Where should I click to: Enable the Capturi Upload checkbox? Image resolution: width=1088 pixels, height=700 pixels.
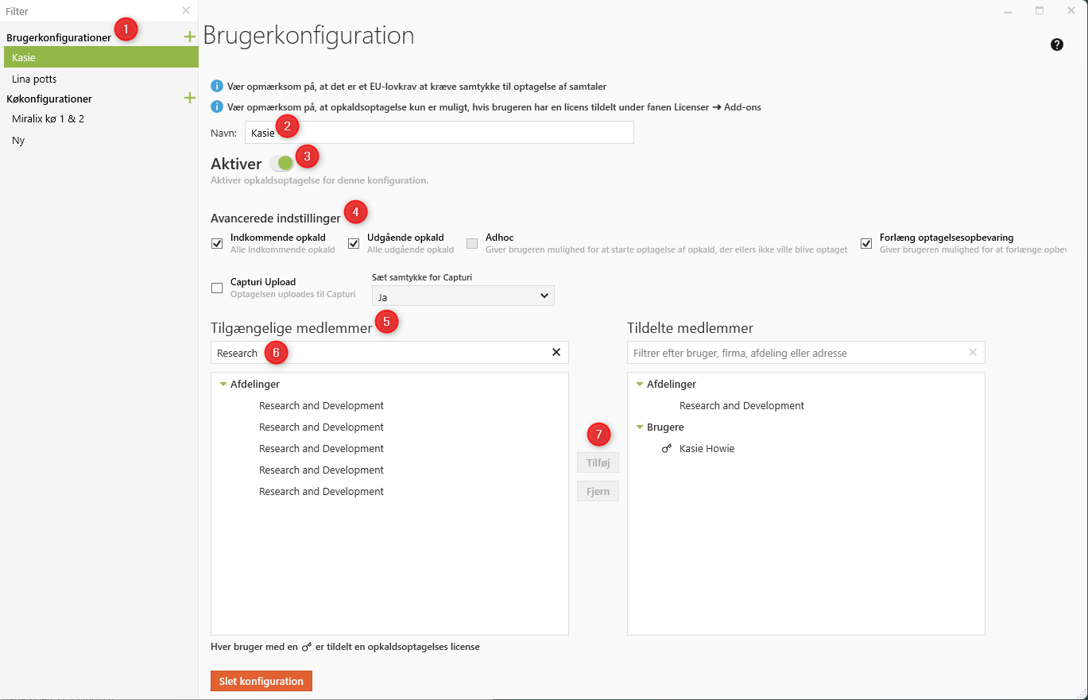point(217,288)
